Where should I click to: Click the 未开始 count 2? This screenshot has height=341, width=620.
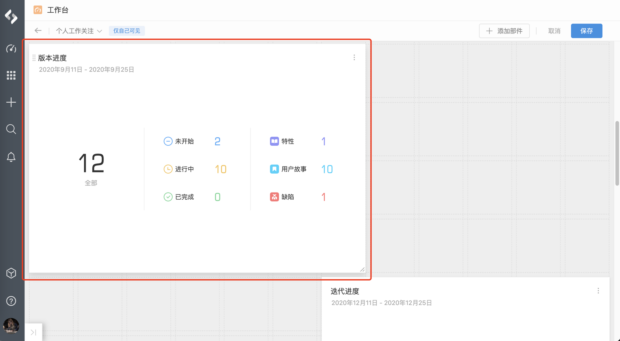click(x=218, y=141)
